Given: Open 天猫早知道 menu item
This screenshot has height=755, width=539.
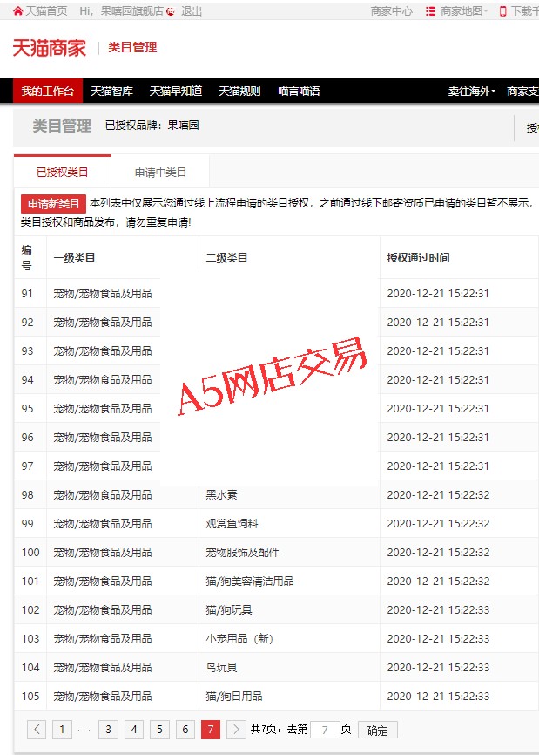Looking at the screenshot, I should coord(176,91).
